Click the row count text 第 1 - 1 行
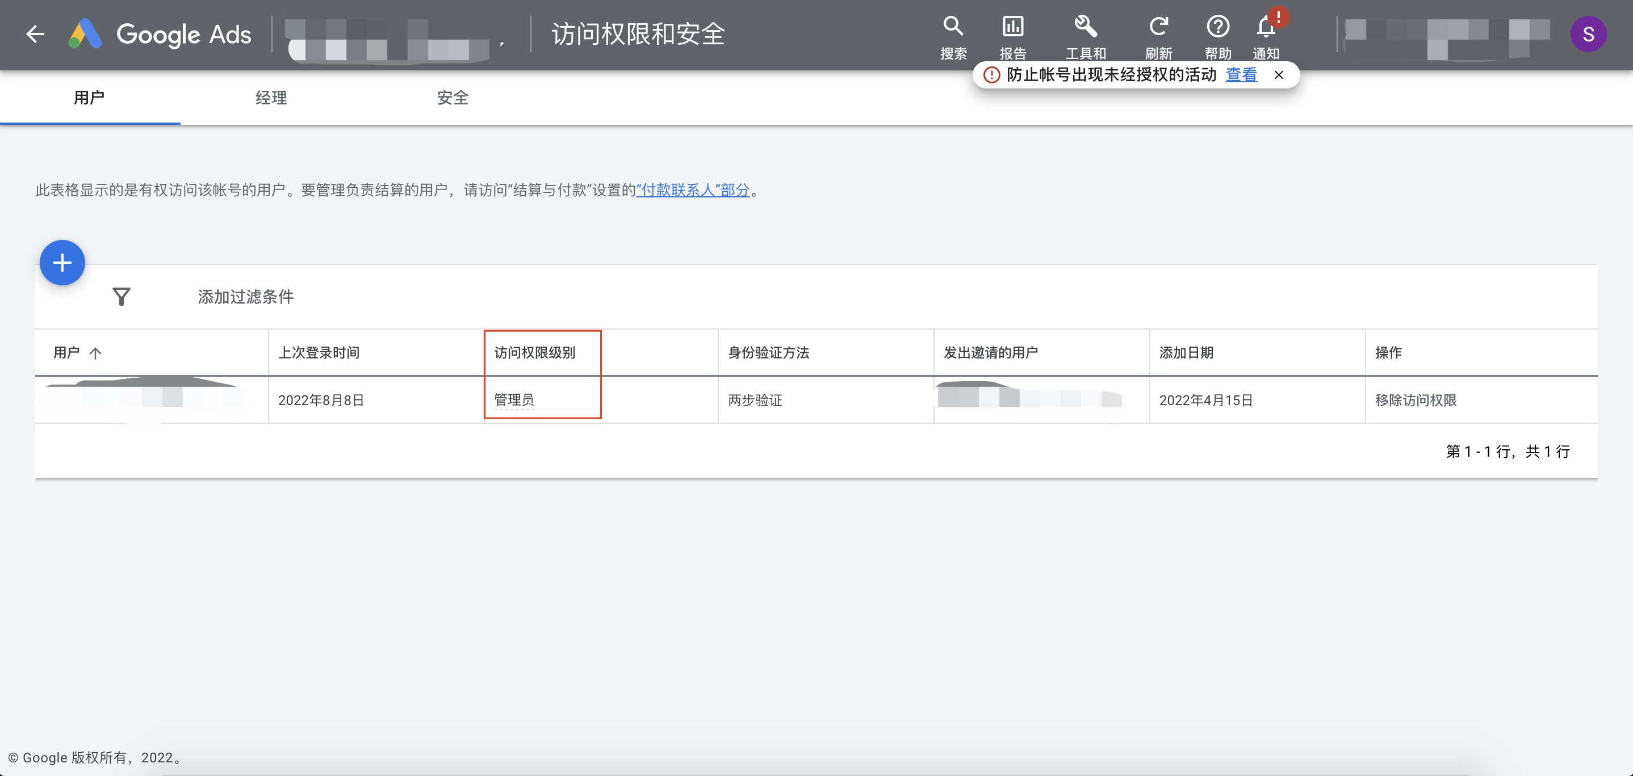The image size is (1633, 776). tap(1508, 451)
